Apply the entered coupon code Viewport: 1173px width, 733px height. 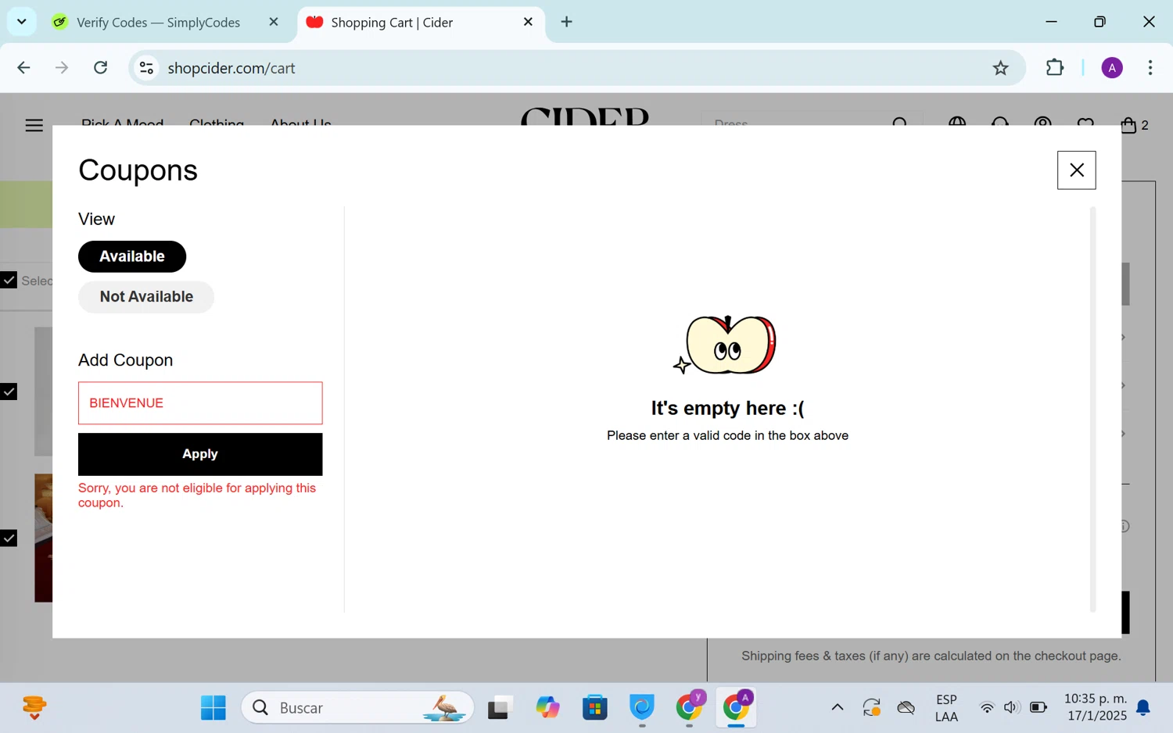tap(200, 454)
